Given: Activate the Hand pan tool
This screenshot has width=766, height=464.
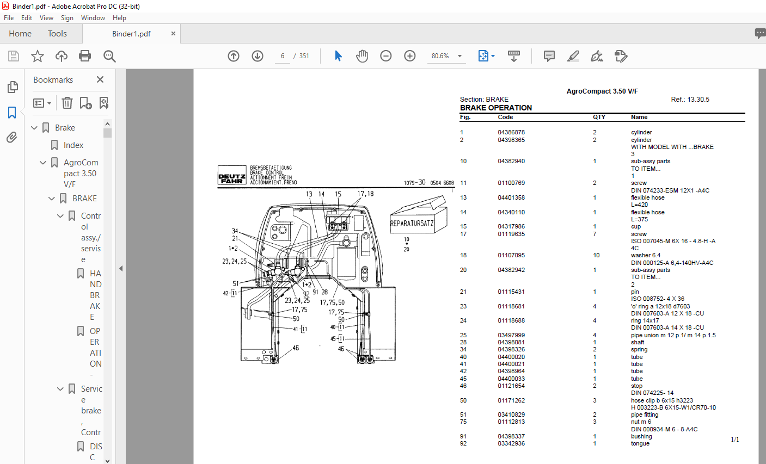Looking at the screenshot, I should click(x=362, y=56).
